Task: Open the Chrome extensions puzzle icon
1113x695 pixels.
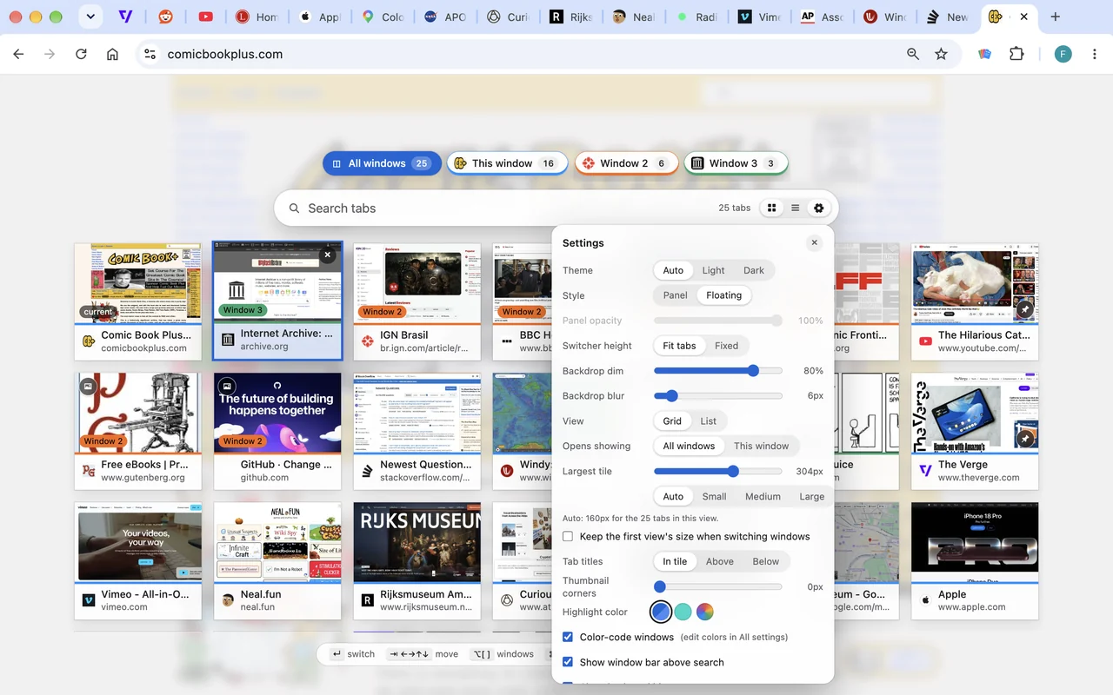Action: point(1016,54)
